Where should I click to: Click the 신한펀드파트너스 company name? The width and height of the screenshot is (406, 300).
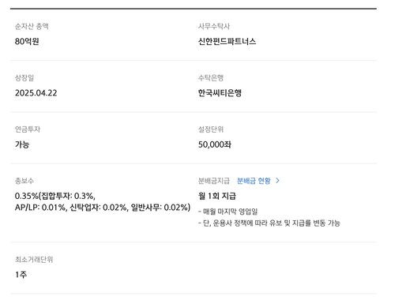point(227,41)
